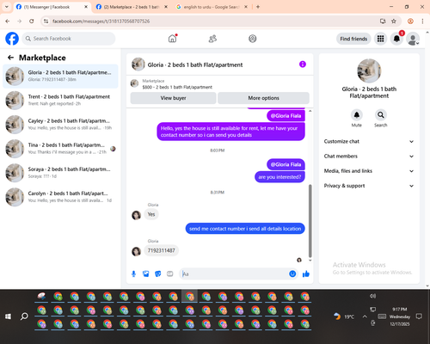This screenshot has width=430, height=344.
Task: Switch to the Messenger | Facebook tab
Action: tap(52, 7)
